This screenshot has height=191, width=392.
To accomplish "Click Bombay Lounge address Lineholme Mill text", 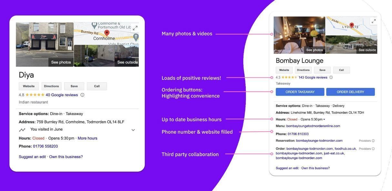I will [327, 113].
